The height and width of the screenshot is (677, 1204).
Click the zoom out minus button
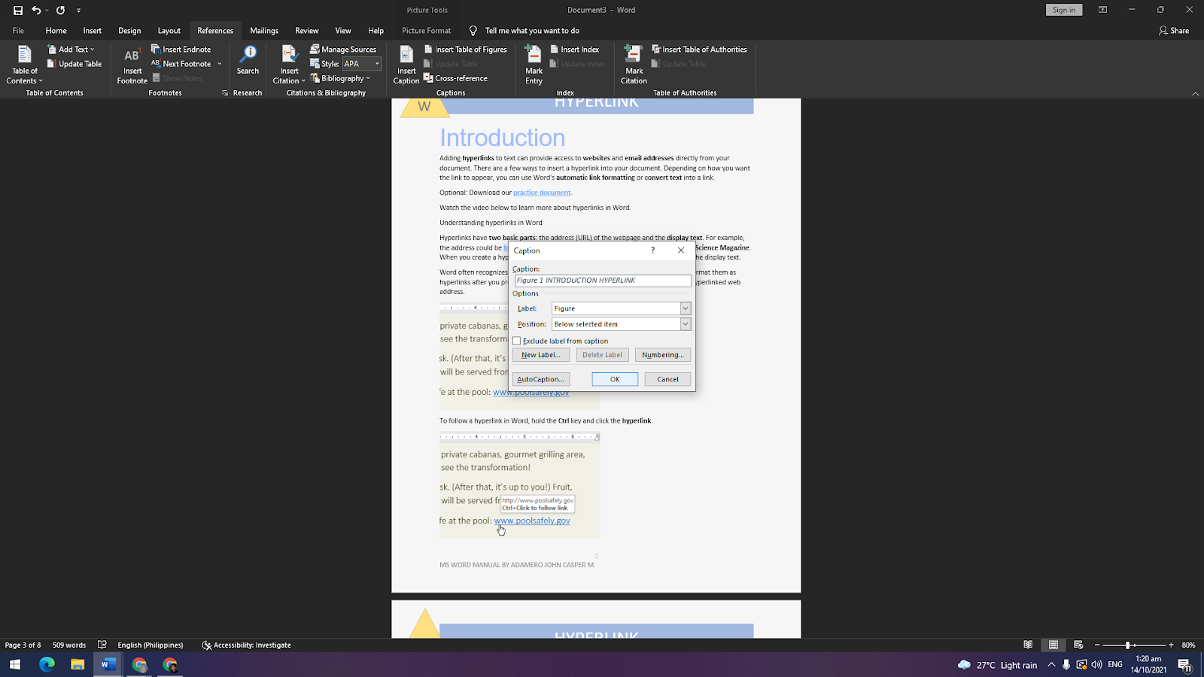point(1097,645)
